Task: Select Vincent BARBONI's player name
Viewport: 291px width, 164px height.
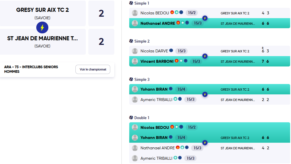Action: 157,61
